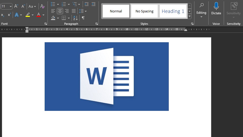Open the Text Effects dropdown arrow
The width and height of the screenshot is (243, 137).
point(21,15)
